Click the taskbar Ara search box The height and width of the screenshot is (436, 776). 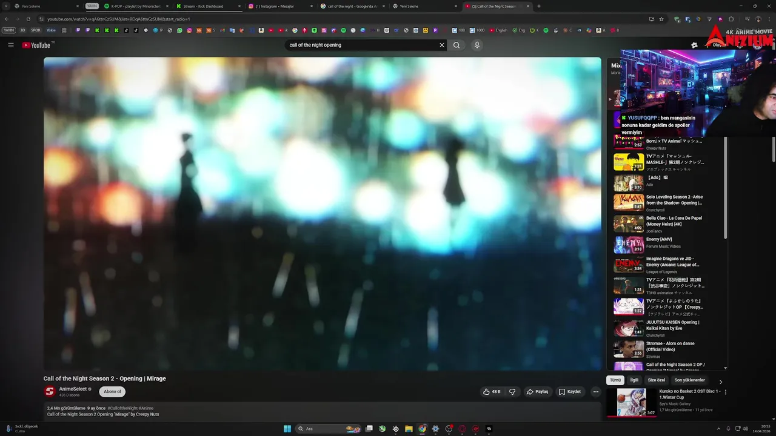(x=329, y=429)
